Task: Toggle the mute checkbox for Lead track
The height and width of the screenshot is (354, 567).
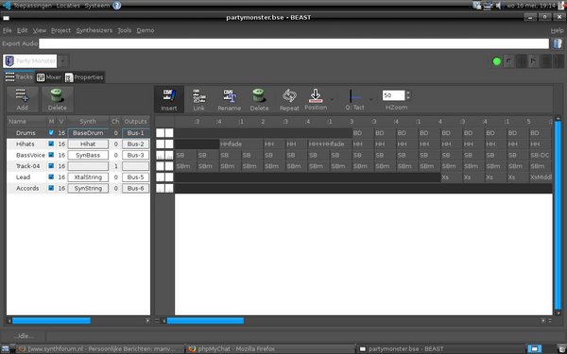Action: point(51,177)
